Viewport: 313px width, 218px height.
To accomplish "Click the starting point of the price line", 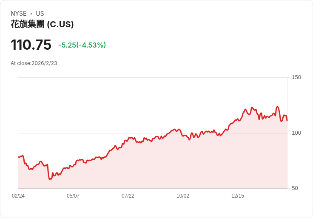I will [x=19, y=157].
